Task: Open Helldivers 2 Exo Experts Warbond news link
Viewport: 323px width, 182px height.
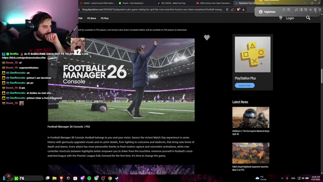Action: [251, 132]
